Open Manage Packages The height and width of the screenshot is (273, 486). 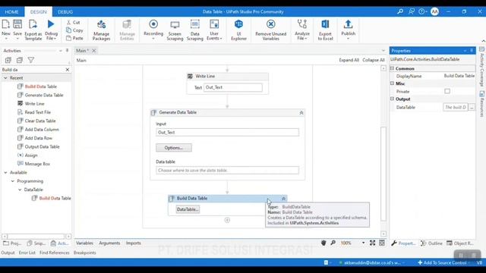pos(101,30)
